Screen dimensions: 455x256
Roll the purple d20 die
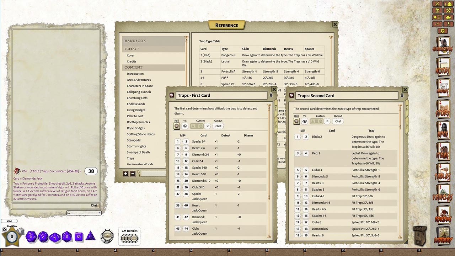[x=31, y=236]
